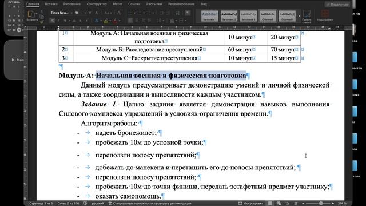The image size is (366, 206).
Task: Toggle the show paragraph marks (¶) button
Action: (x=188, y=13)
